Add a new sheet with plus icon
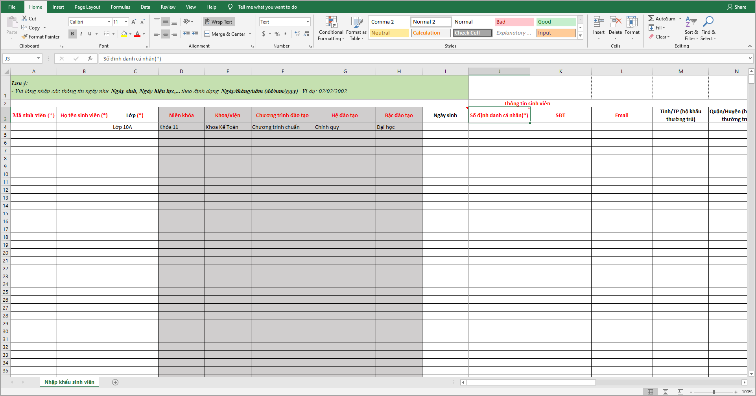 [x=115, y=382]
